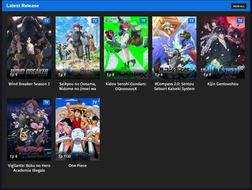Select the Kijin Gentoushou poster thumbnail
The width and height of the screenshot is (252, 190).
[223, 48]
